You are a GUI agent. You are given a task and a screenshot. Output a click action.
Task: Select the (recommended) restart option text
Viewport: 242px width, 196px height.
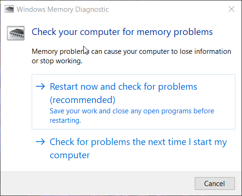(x=83, y=100)
